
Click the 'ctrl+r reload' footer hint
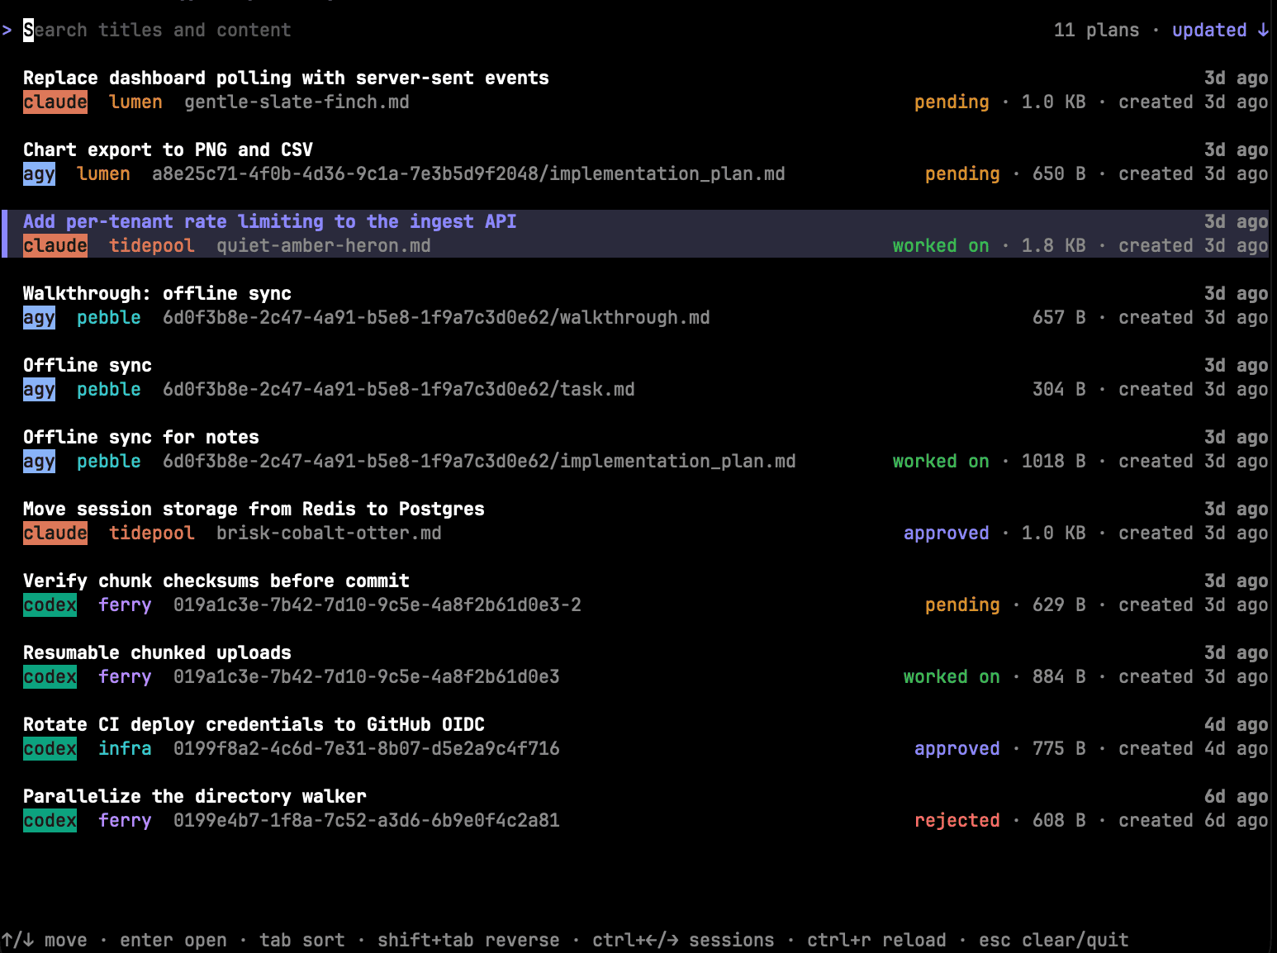click(x=876, y=940)
